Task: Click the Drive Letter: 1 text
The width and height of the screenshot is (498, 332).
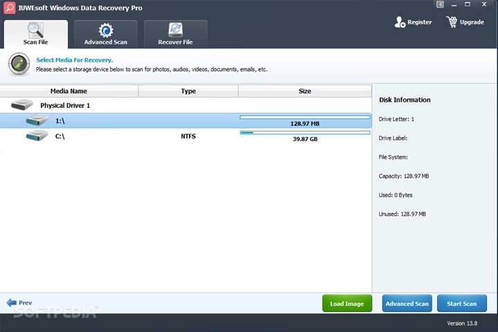Action: tap(396, 119)
